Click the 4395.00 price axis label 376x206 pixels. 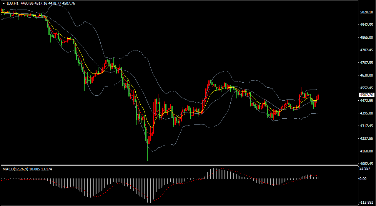click(x=367, y=113)
